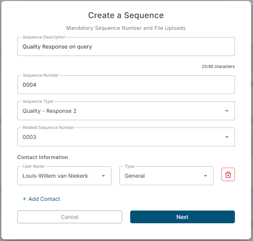
Task: Click the plus icon beside Add Contact
Action: click(x=24, y=199)
